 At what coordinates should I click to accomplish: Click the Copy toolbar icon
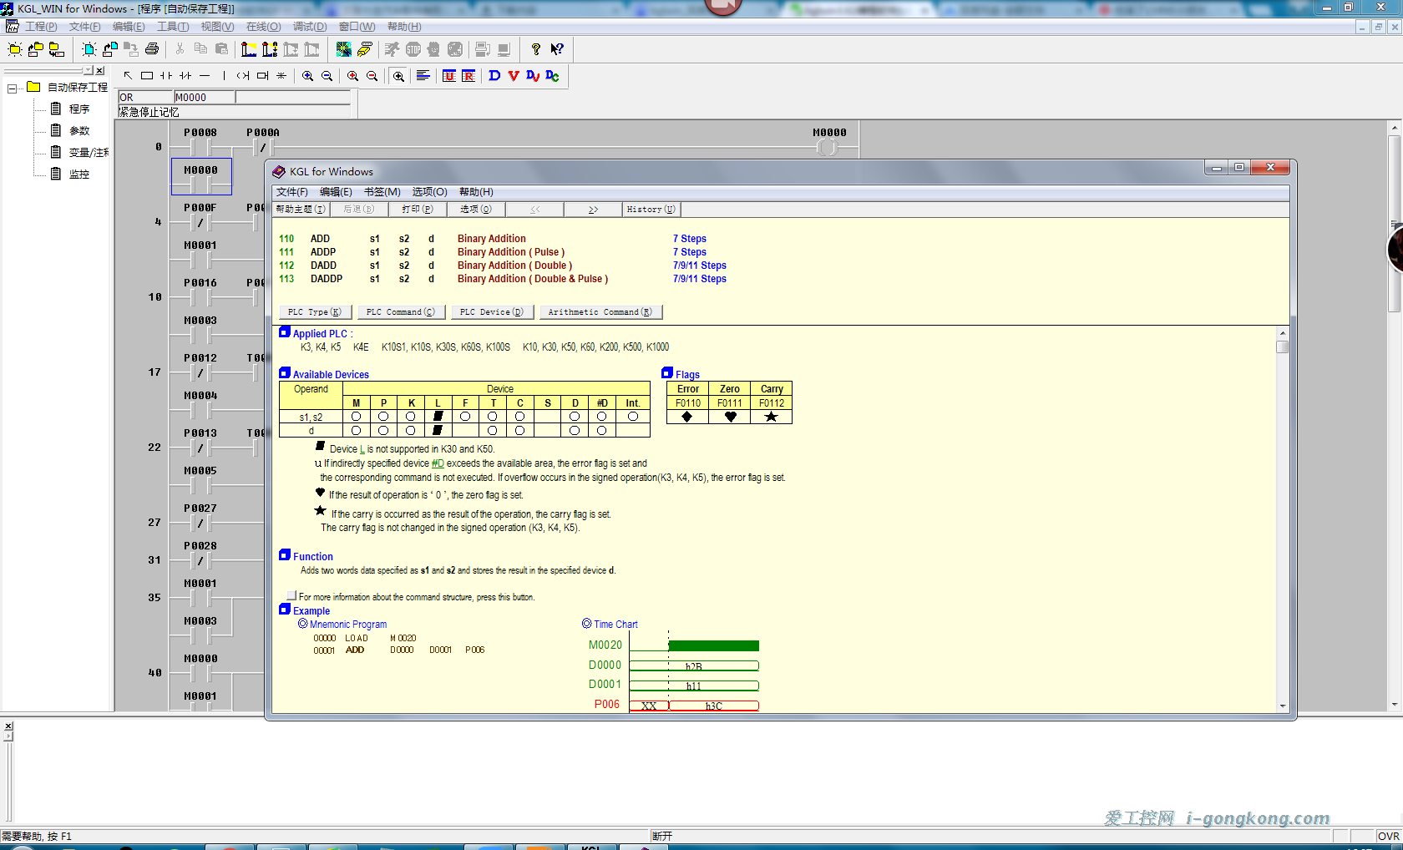(x=200, y=49)
